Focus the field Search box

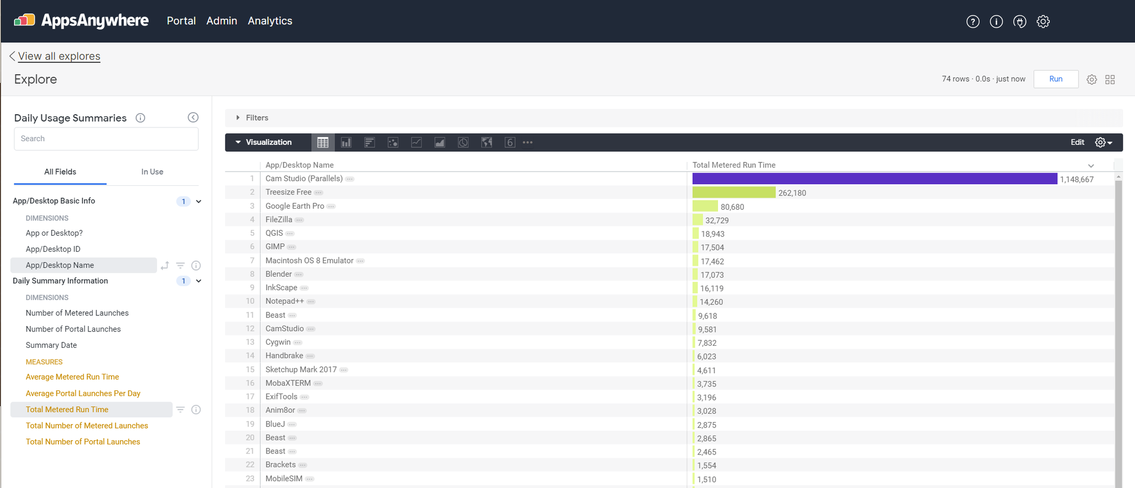(106, 139)
